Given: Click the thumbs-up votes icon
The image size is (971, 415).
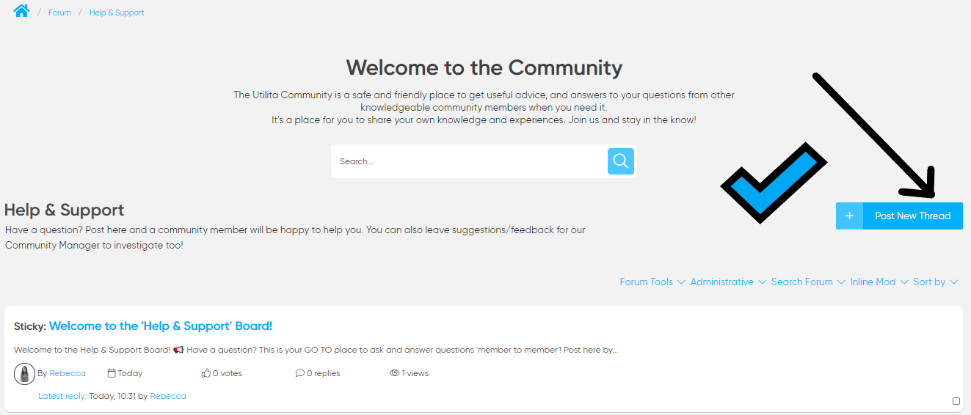Looking at the screenshot, I should 206,373.
